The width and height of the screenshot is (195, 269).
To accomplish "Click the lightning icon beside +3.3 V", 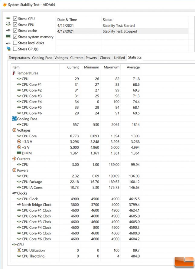I will (19, 142).
